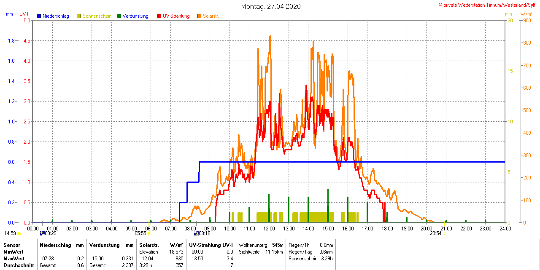This screenshot has width=540, height=270.
Task: Click the yellow Sonnenschein legend swatch
Action: pos(79,16)
